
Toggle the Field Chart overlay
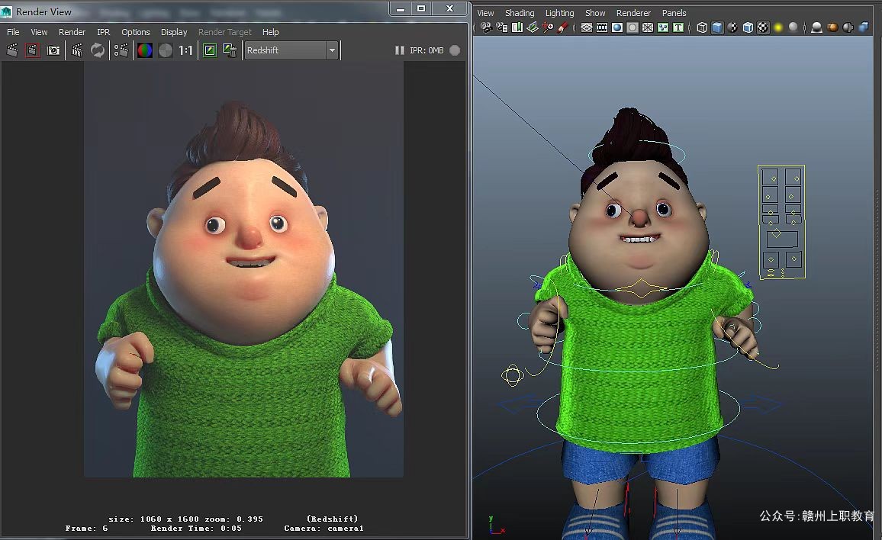648,27
